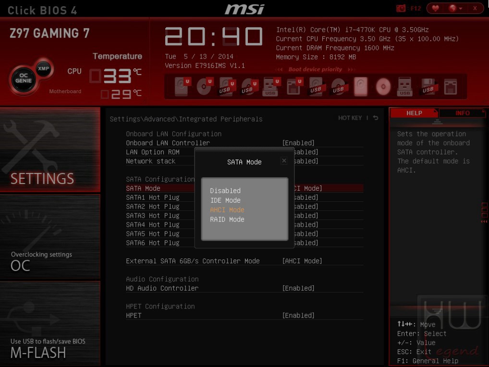Select the last network boot device icon
Screen dimensions: 489x367
point(450,86)
